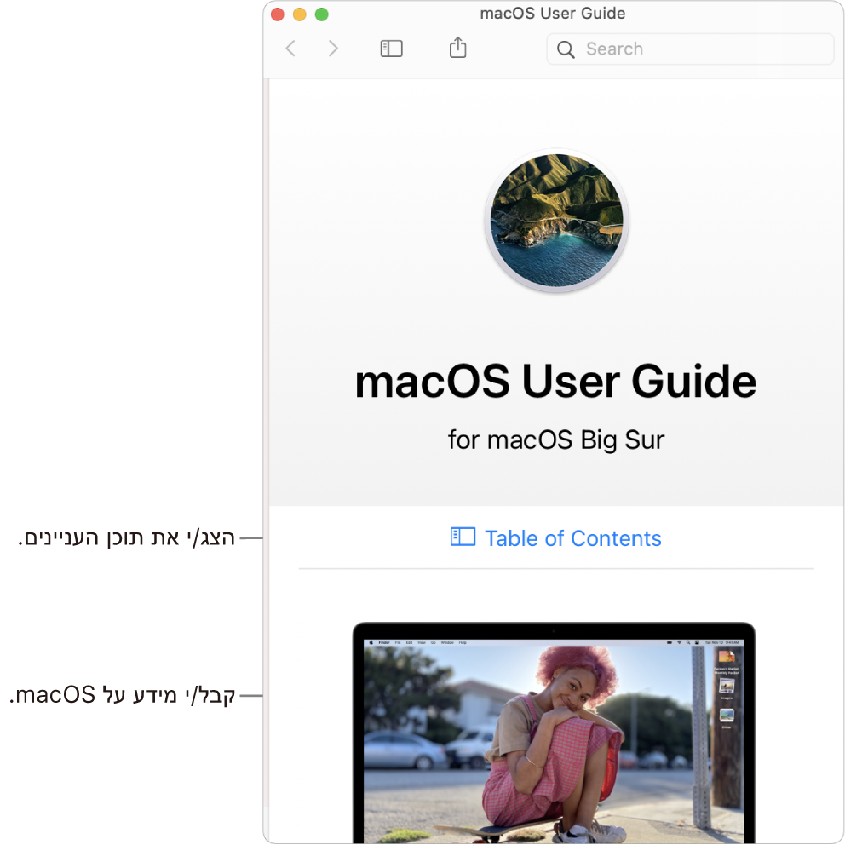Minimize window with the yellow button

pos(300,14)
